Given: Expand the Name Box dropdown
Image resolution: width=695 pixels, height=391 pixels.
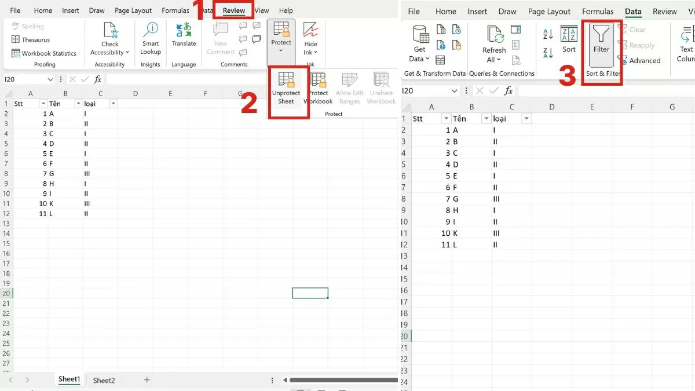Looking at the screenshot, I should 52,79.
